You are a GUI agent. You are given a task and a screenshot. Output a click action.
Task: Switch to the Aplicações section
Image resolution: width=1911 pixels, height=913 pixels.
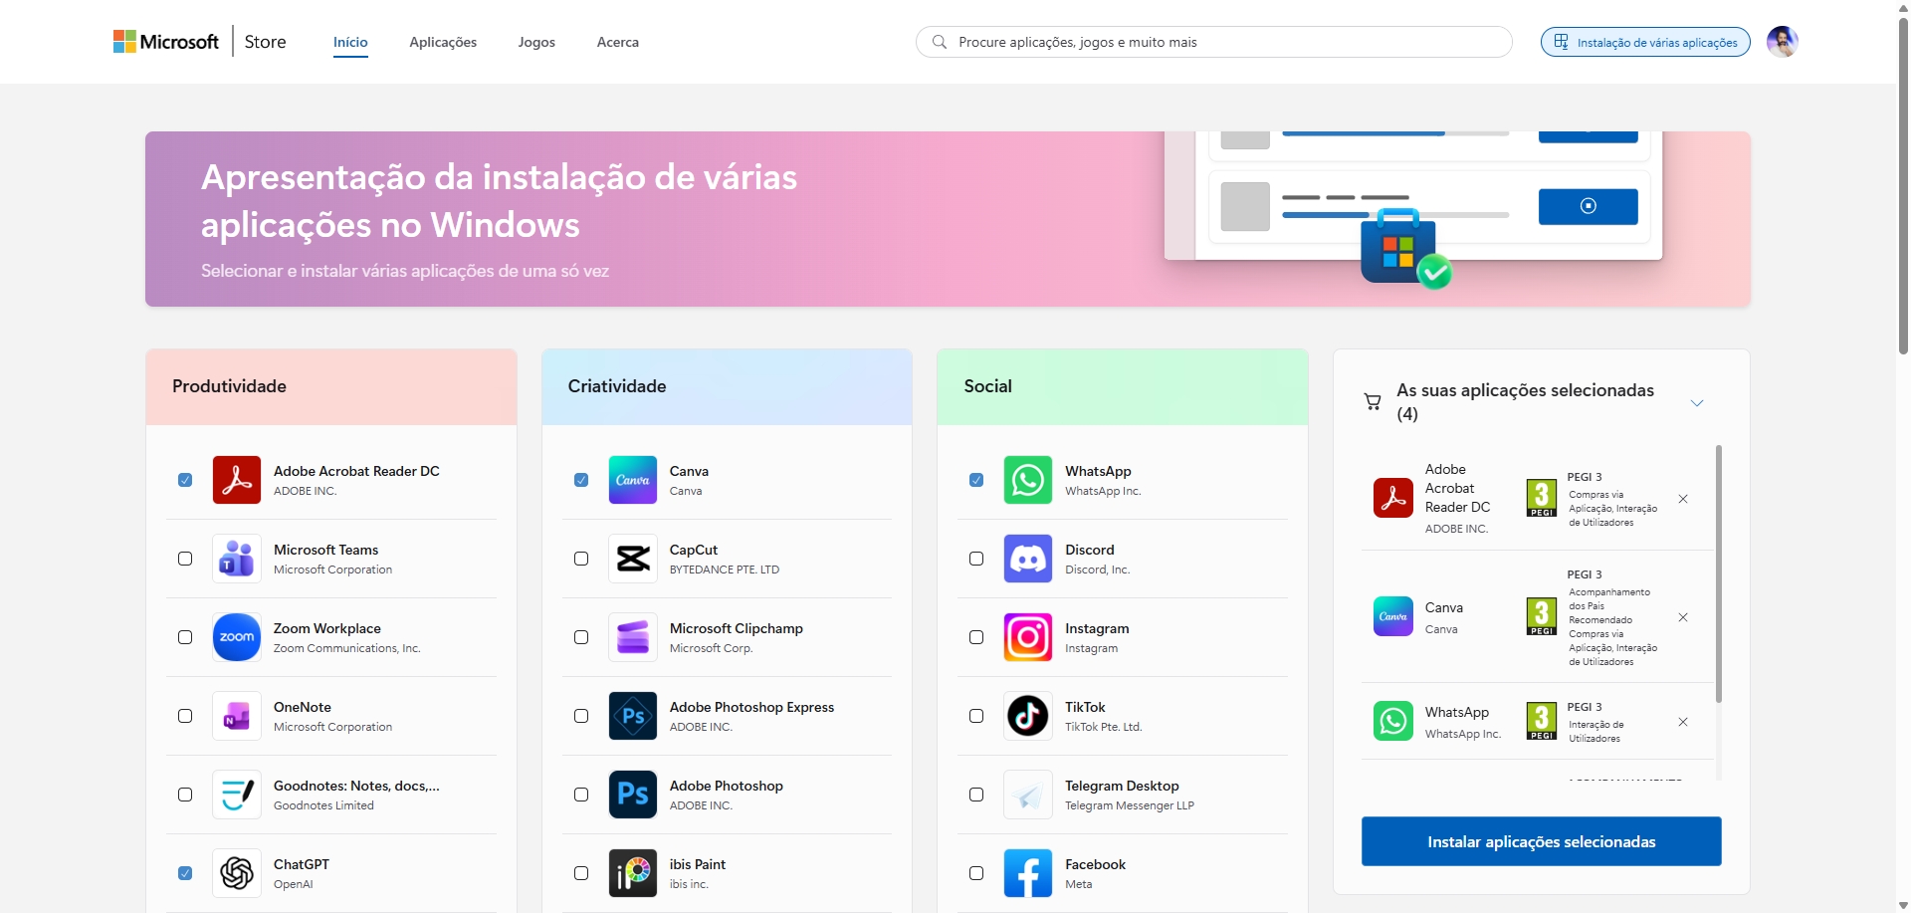pyautogui.click(x=443, y=42)
